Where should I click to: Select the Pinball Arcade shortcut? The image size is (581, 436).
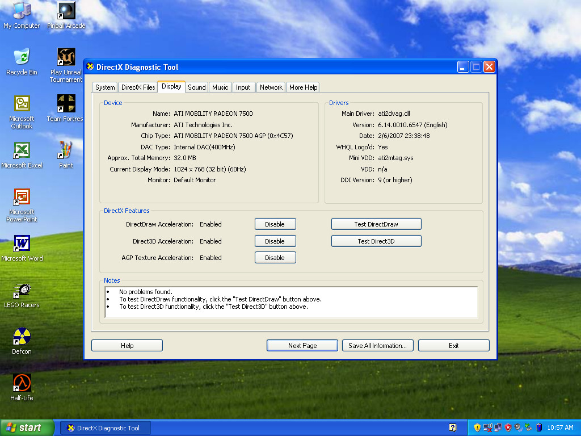pos(66,15)
